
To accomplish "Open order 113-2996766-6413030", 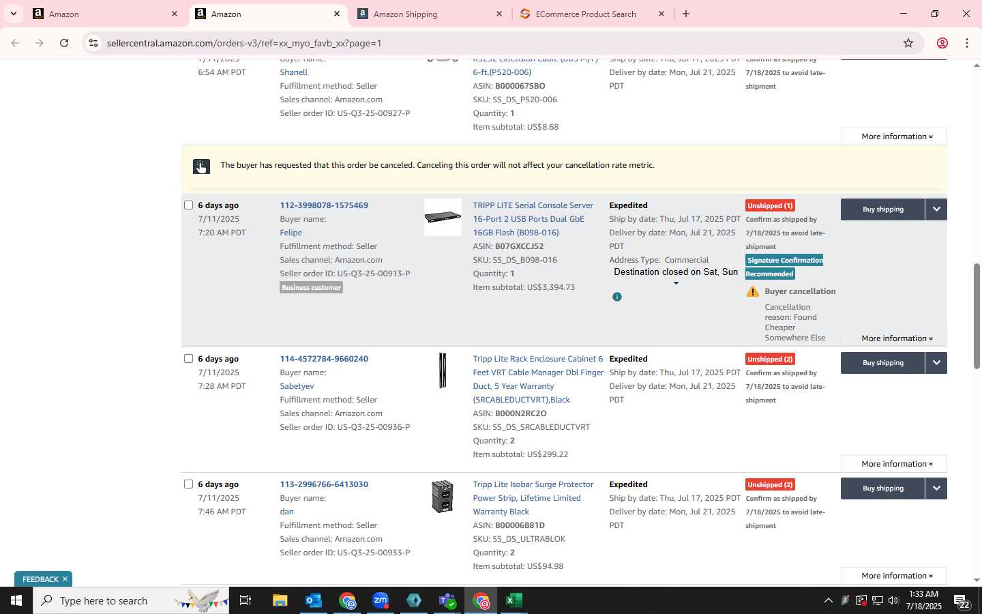I will coord(324,484).
